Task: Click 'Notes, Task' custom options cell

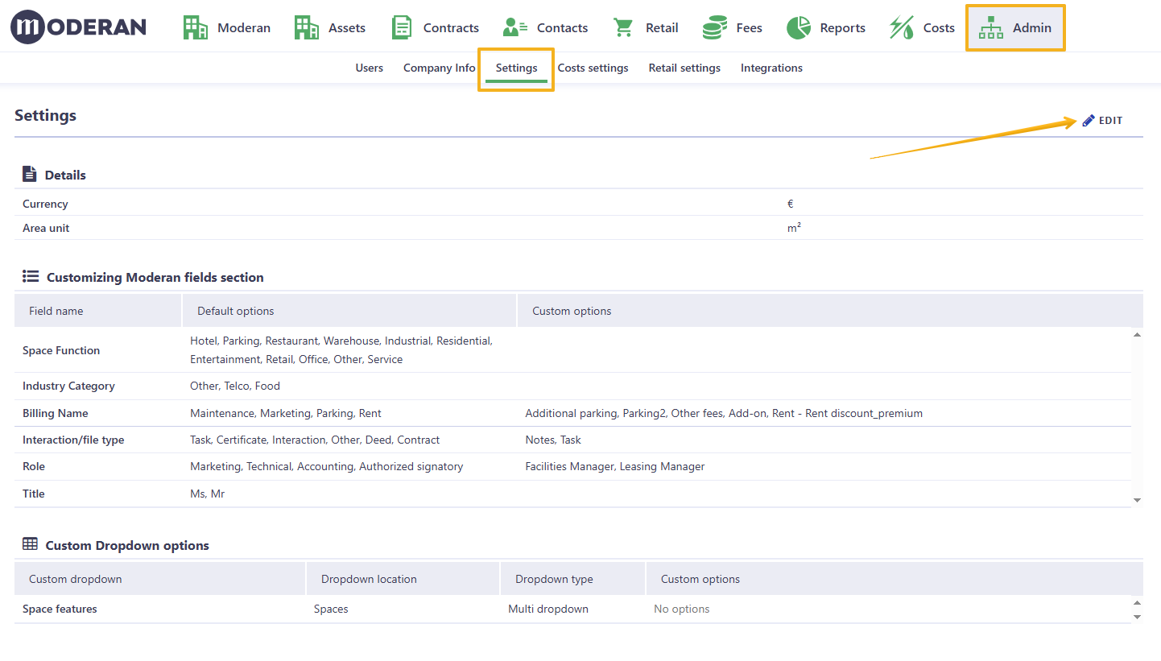Action: pyautogui.click(x=553, y=440)
